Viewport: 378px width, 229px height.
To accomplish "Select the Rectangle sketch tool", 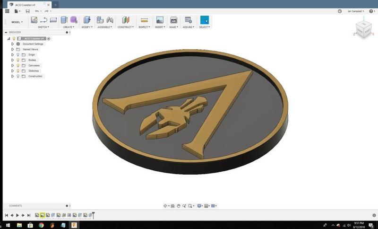I will (53, 20).
